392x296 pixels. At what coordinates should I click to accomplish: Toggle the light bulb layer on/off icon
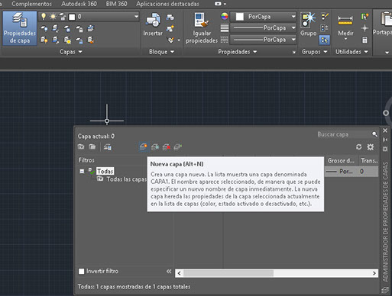click(44, 17)
